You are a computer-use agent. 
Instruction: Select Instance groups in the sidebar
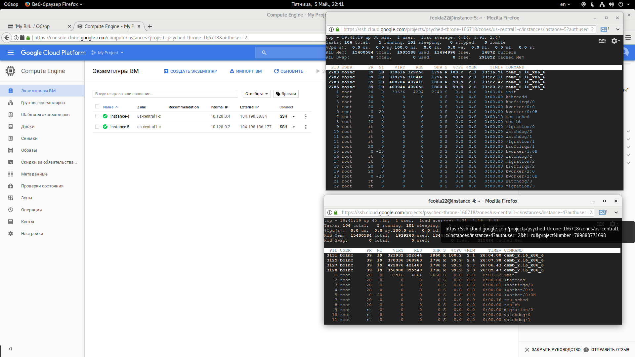click(43, 103)
